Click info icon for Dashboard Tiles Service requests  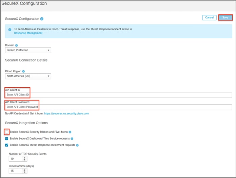pos(72,139)
